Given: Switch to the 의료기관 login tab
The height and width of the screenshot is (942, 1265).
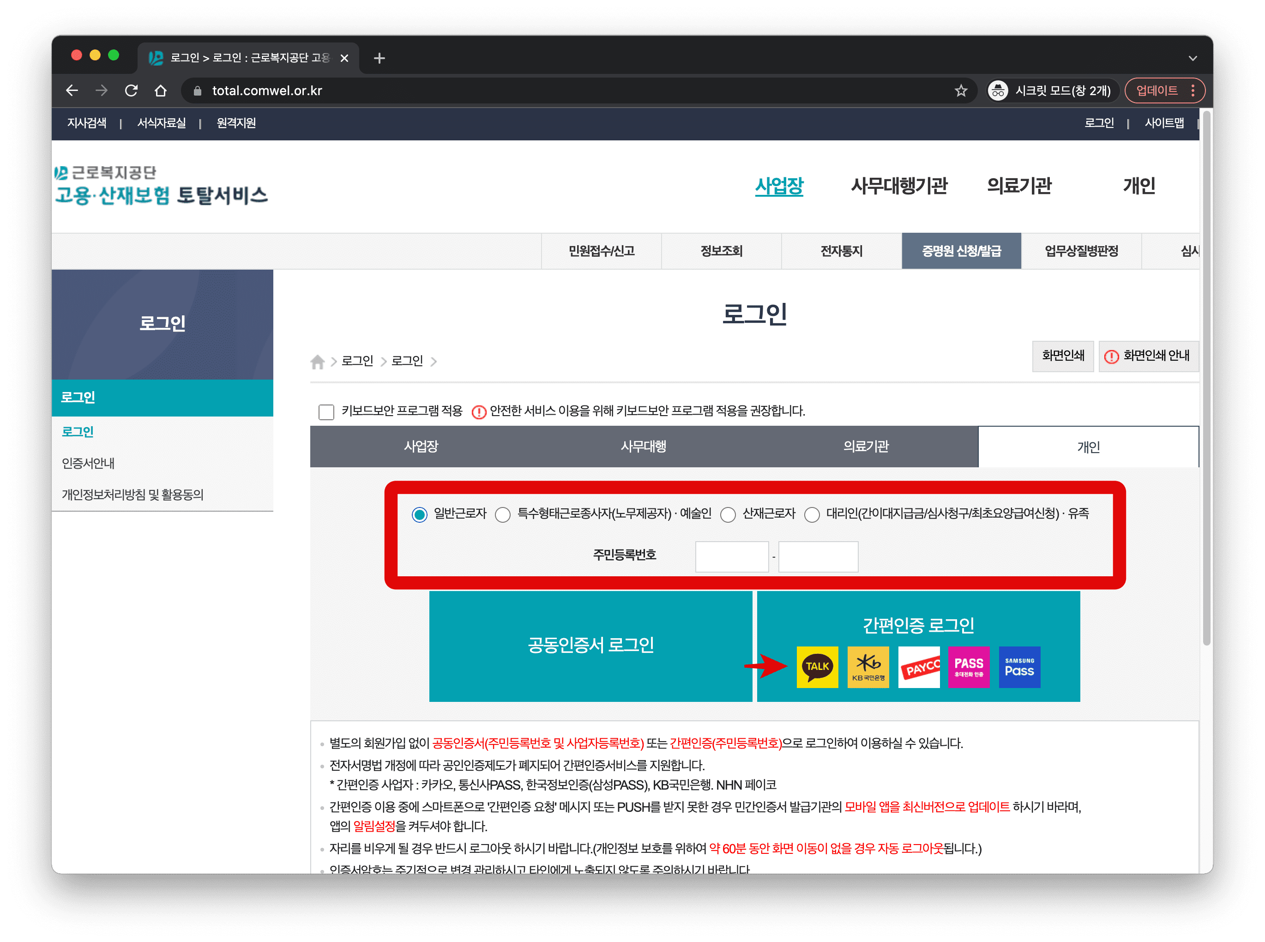Looking at the screenshot, I should [866, 447].
